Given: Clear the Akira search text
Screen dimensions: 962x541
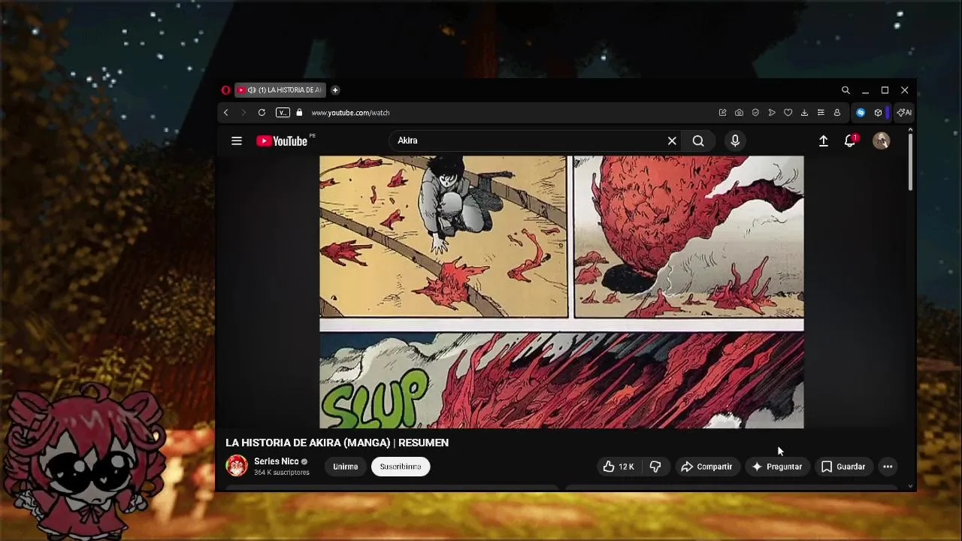Looking at the screenshot, I should coord(672,141).
